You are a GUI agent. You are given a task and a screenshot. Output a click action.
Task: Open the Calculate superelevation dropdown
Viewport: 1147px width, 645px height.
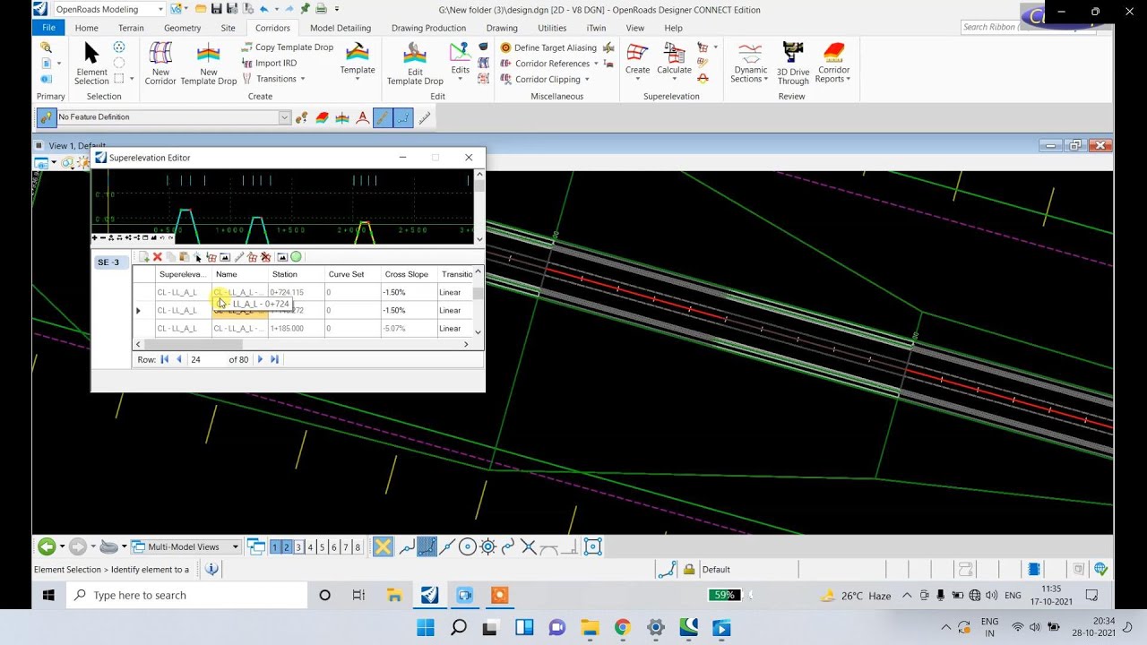coord(674,61)
